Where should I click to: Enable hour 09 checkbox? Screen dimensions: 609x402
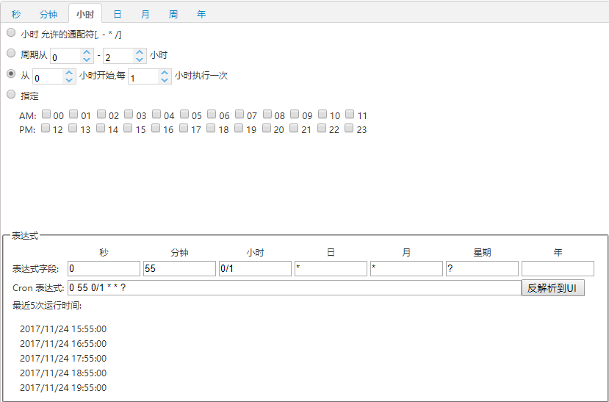click(x=295, y=114)
